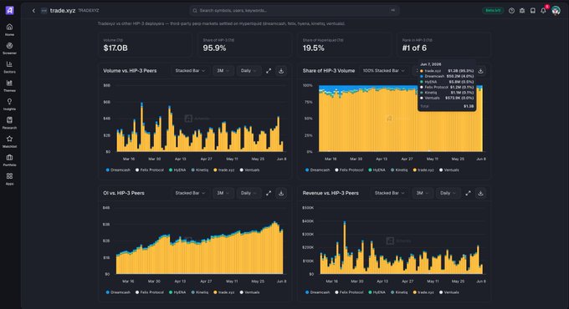The width and height of the screenshot is (569, 309).
Task: Click the trade.xyz page title
Action: click(63, 11)
